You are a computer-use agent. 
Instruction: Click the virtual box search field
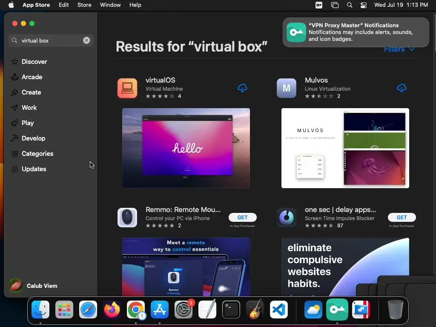click(x=50, y=40)
